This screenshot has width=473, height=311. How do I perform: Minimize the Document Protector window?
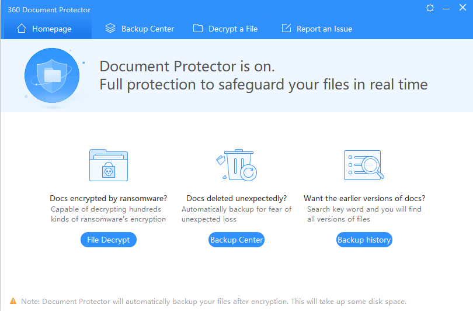pyautogui.click(x=447, y=8)
